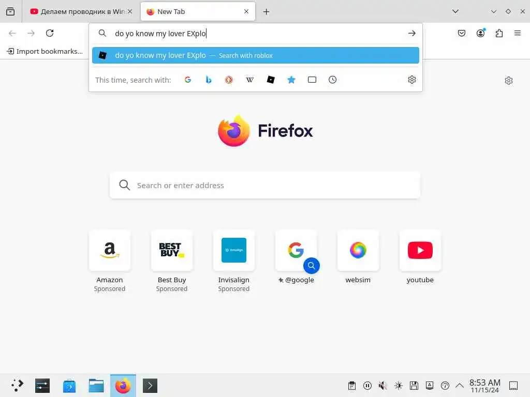The height and width of the screenshot is (397, 530).
Task: Go forward to the next page
Action: point(31,33)
